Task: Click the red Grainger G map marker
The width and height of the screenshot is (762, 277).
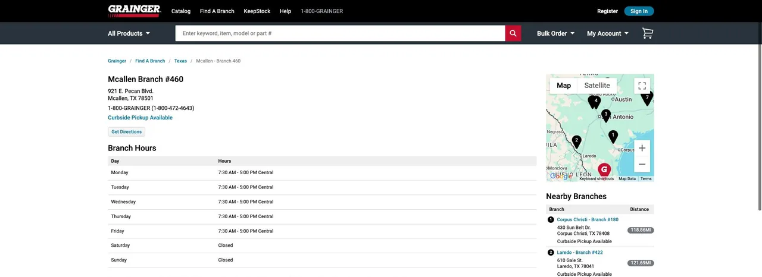Action: 604,171
